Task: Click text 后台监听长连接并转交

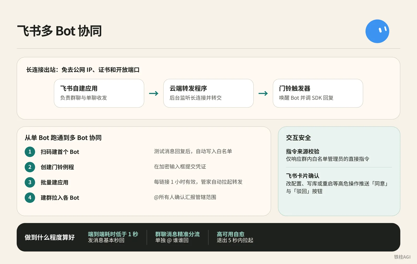Action: [196, 98]
